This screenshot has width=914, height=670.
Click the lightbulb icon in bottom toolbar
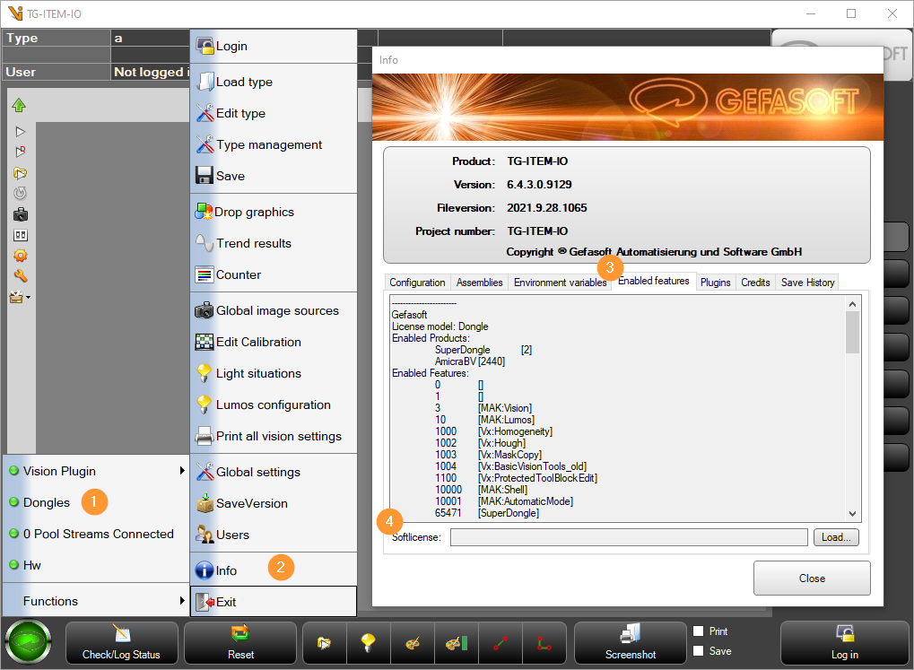point(368,642)
